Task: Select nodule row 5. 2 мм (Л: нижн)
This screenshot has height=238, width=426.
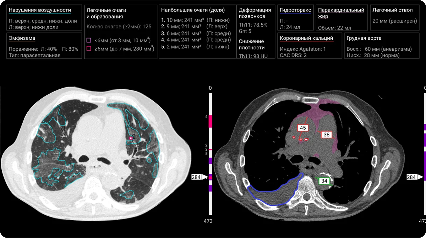Action: click(x=195, y=46)
